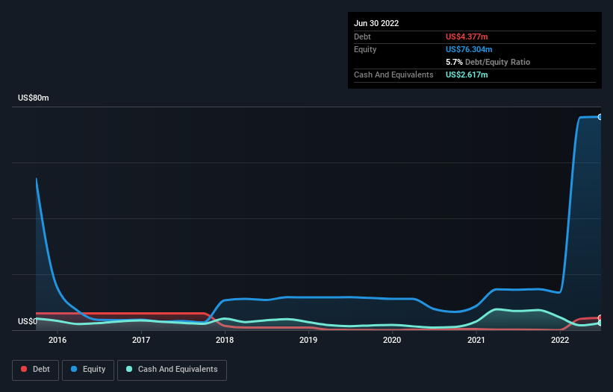Click Cash And Equivalents label in tooltip
Image resolution: width=613 pixels, height=392 pixels.
pyautogui.click(x=393, y=75)
